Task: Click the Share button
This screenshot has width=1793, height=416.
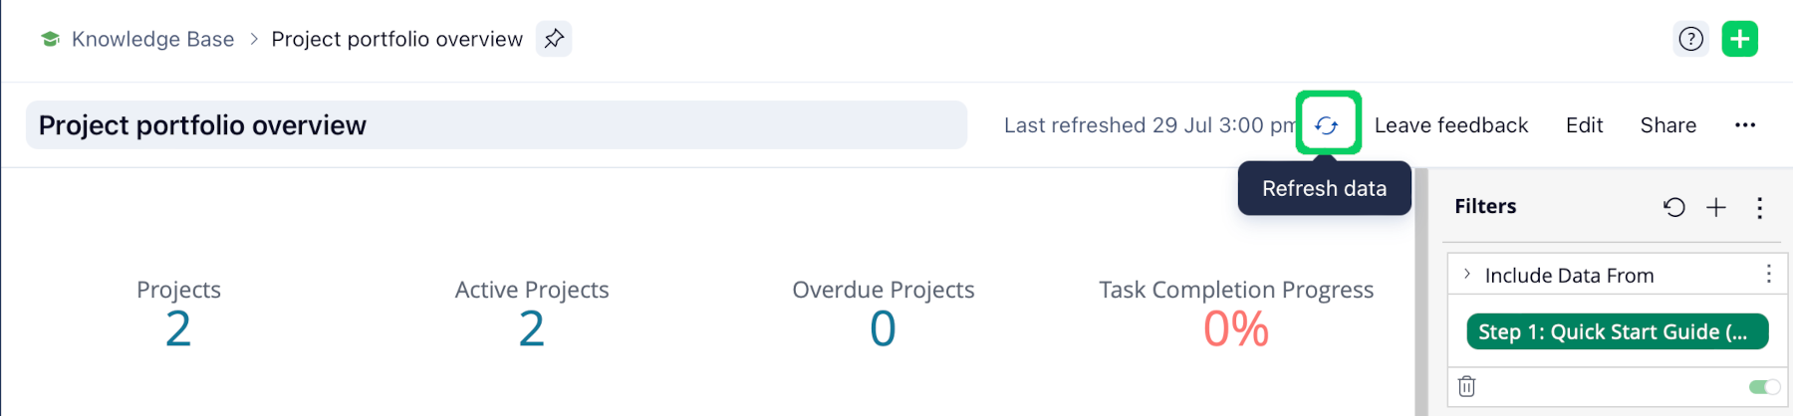Action: 1668,125
